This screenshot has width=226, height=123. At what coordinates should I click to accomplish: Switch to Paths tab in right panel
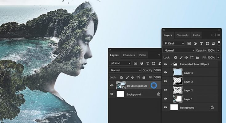tap(196, 35)
